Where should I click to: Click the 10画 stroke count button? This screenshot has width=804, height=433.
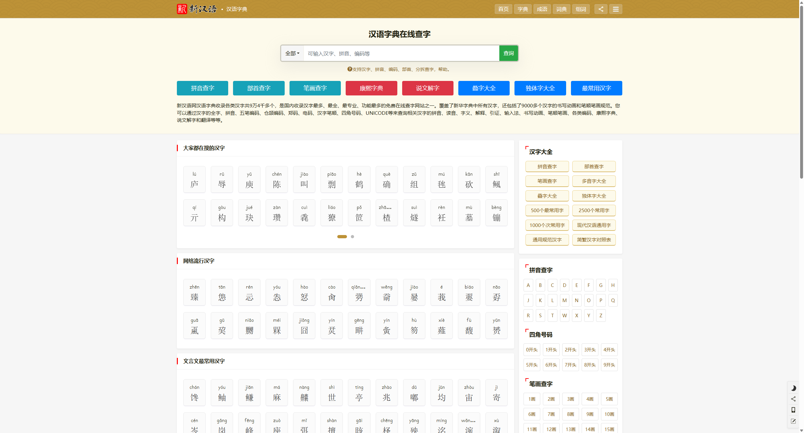(609, 414)
